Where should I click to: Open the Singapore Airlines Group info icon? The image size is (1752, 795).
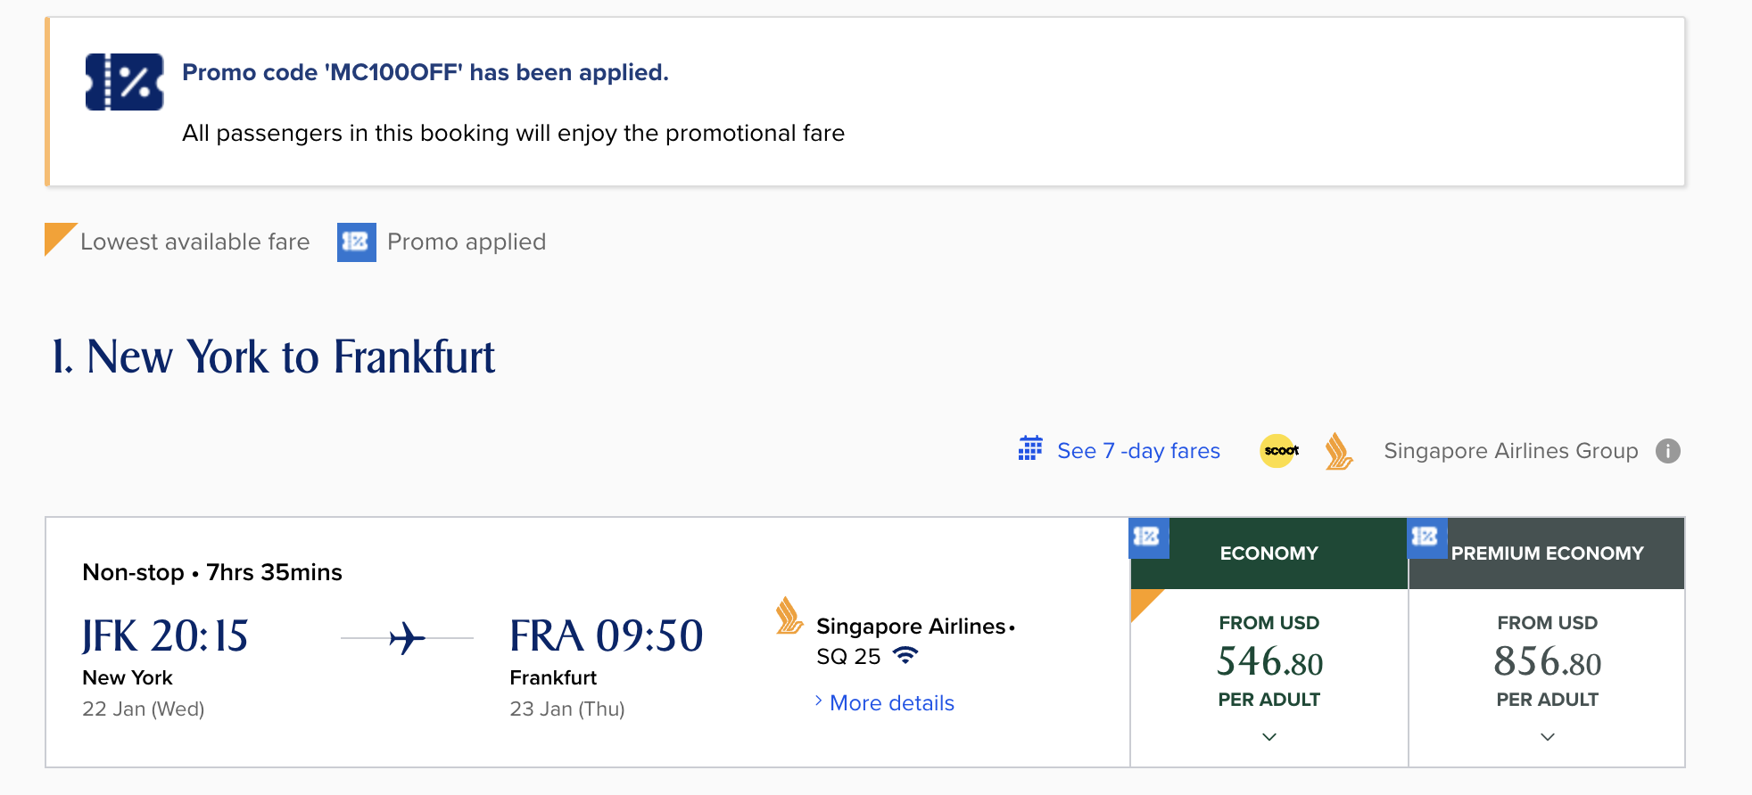pyautogui.click(x=1669, y=451)
